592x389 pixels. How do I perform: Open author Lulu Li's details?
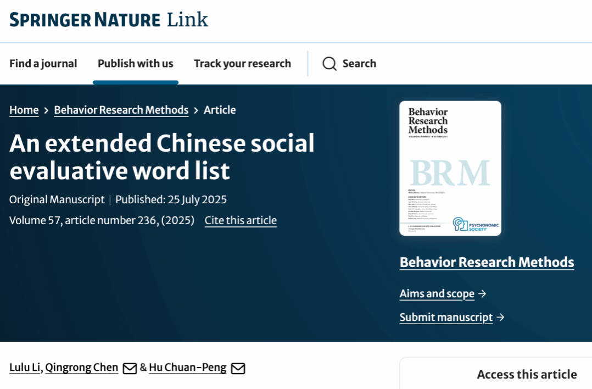coord(25,368)
